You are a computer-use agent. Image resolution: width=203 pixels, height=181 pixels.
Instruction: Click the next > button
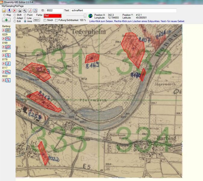coord(37,20)
